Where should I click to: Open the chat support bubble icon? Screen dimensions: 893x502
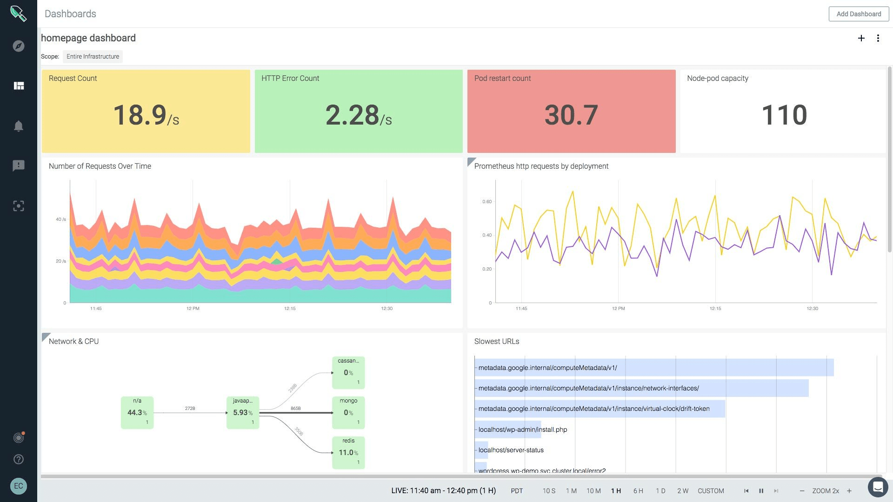click(878, 487)
